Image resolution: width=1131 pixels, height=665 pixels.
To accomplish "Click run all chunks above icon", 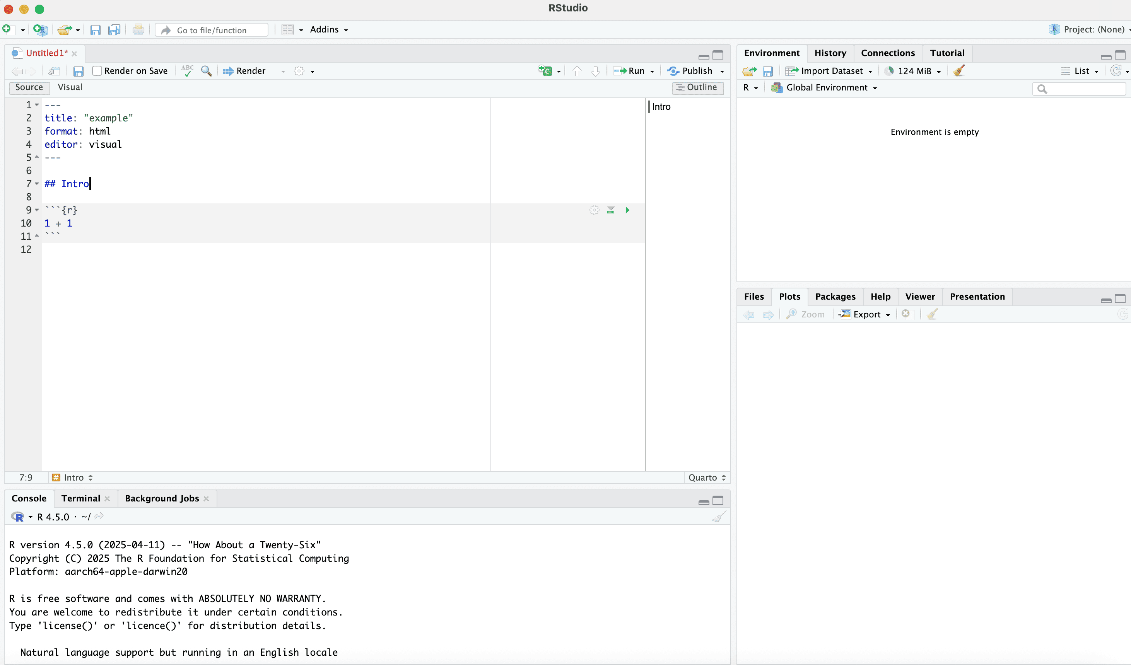I will coord(610,210).
